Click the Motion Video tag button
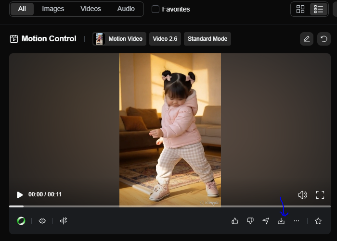 (119, 39)
